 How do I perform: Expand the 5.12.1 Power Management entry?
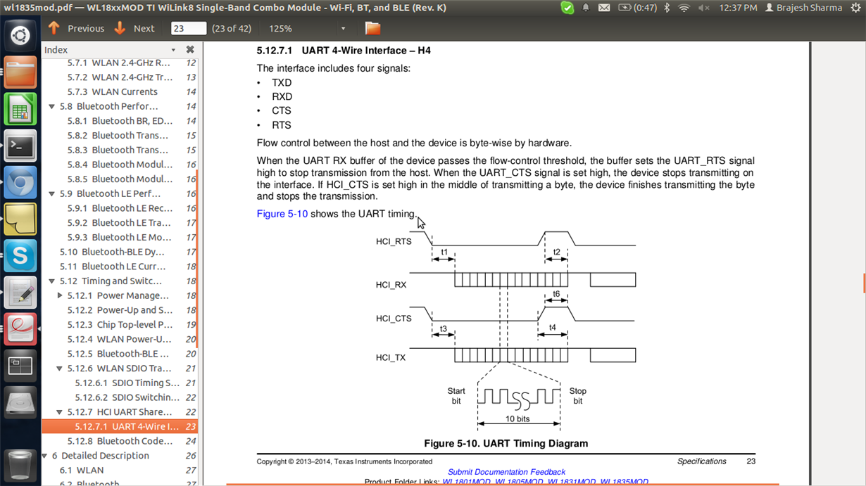(x=60, y=295)
